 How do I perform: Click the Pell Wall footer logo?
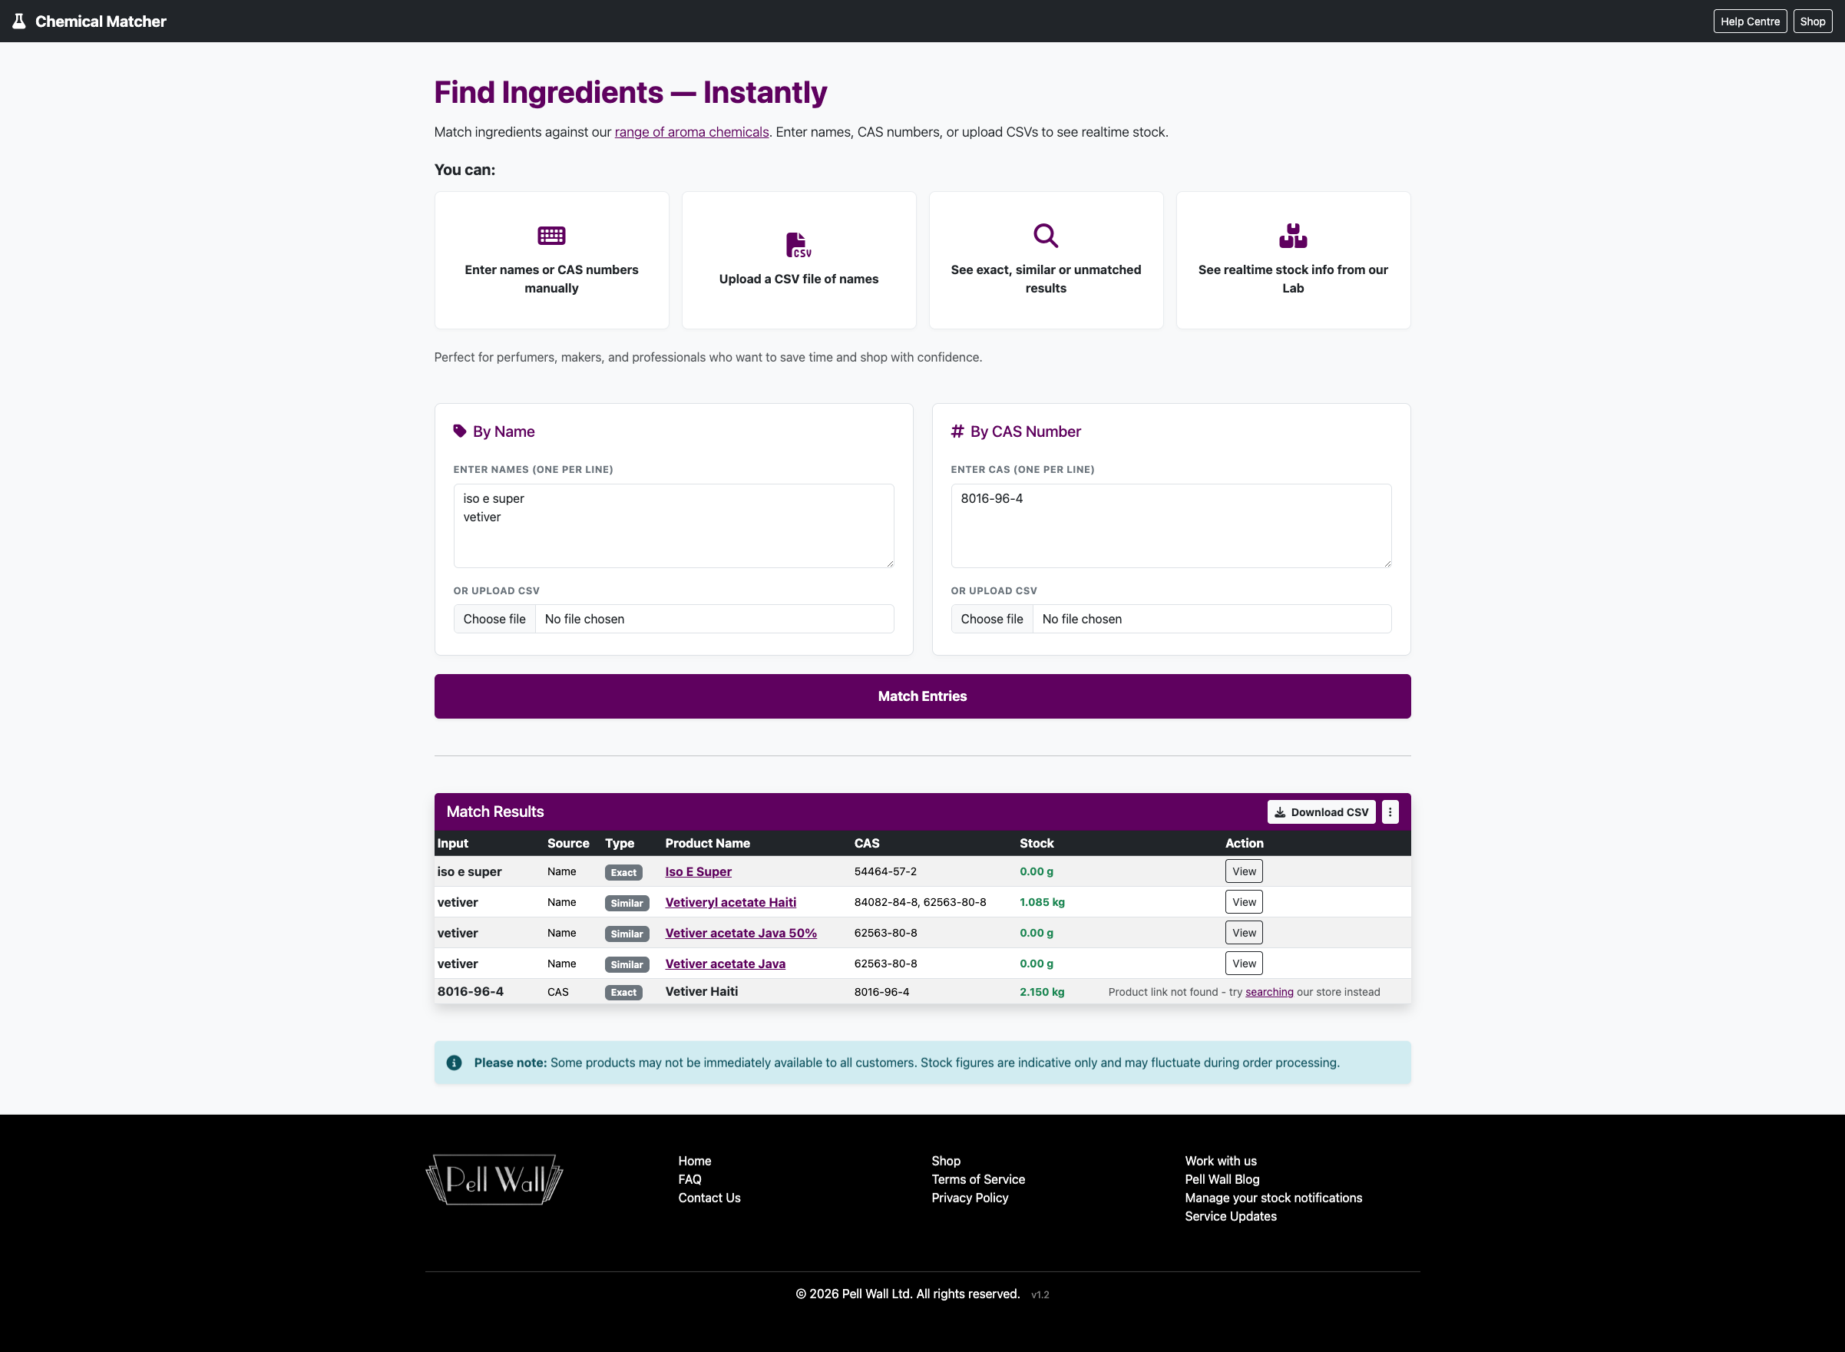pos(494,1179)
